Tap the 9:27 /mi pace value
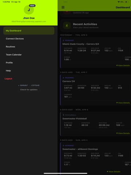The height and width of the screenshot is (175, 131). [x=95, y=50]
